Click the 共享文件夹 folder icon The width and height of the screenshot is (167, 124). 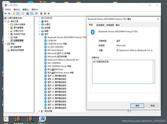(11, 31)
